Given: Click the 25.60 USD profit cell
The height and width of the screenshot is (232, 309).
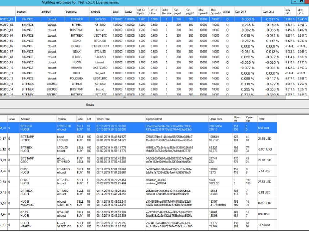Looking at the screenshot, I should pos(267,160).
